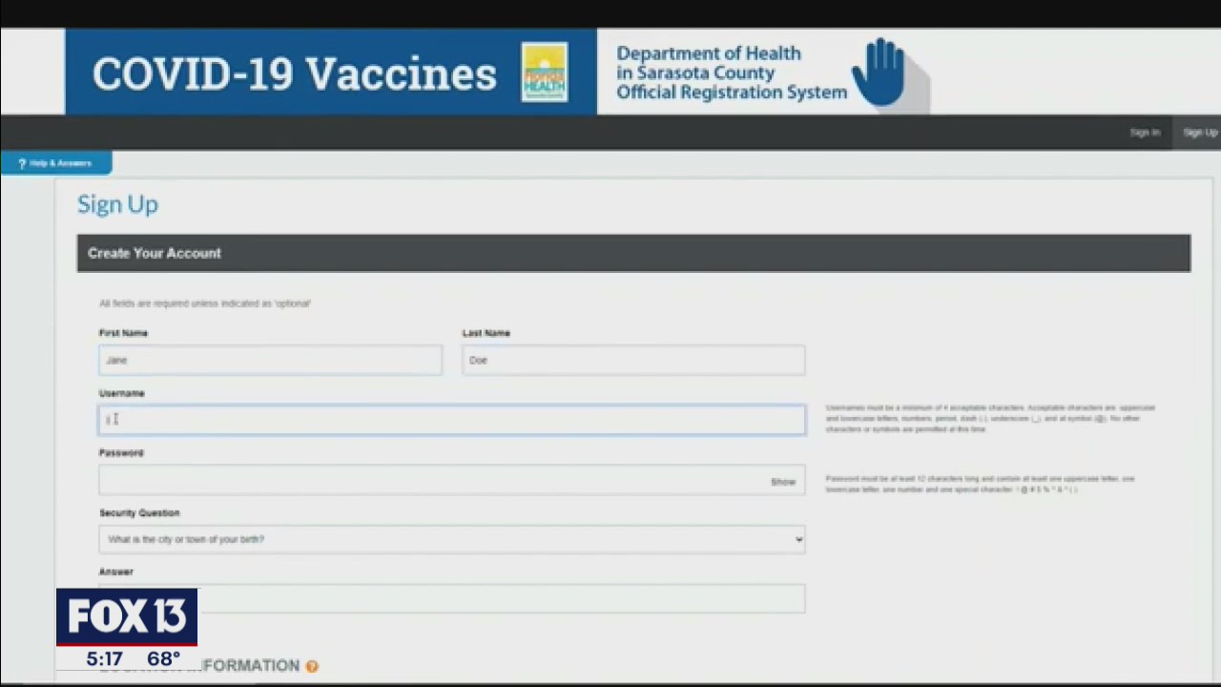Click the Sign In link
This screenshot has height=687, width=1221.
pyautogui.click(x=1145, y=133)
